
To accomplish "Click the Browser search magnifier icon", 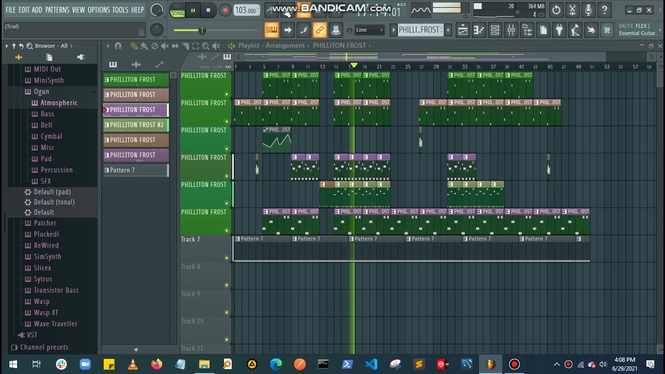I will click(x=30, y=46).
